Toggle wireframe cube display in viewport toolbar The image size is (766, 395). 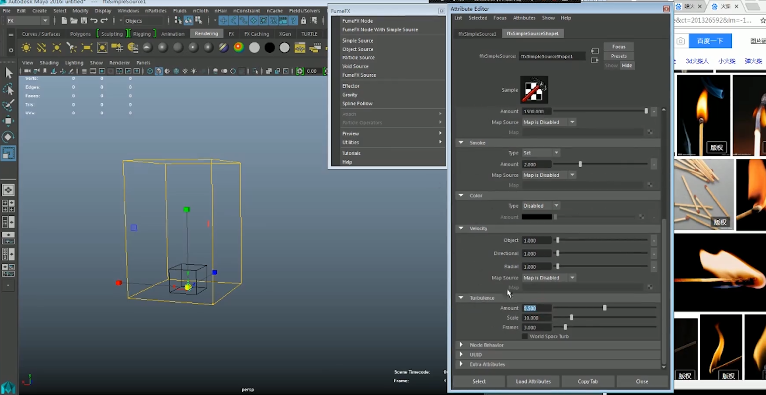point(150,71)
